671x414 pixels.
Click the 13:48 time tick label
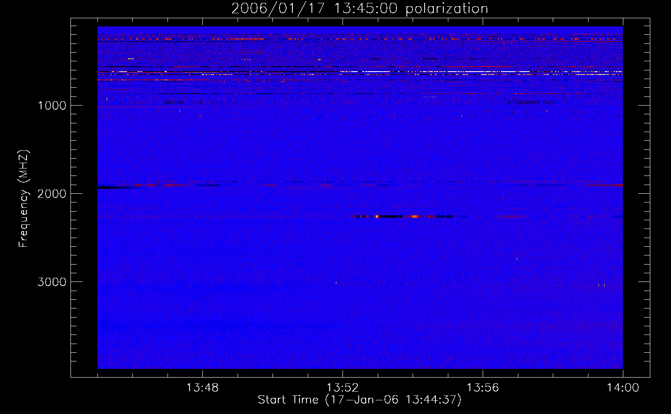[x=202, y=388]
